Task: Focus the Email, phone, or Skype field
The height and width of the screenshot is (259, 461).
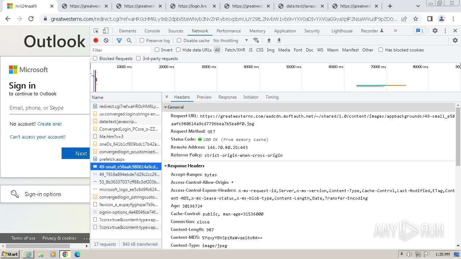Action: (50, 108)
